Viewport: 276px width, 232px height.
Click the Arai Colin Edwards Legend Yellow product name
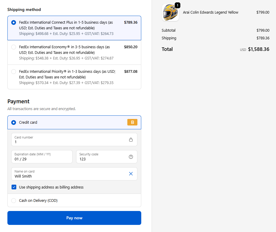211,12
